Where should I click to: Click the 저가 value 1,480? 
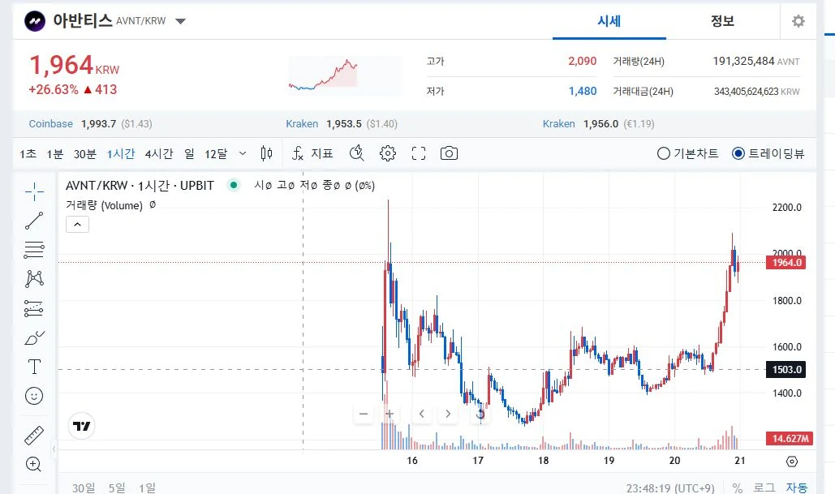point(583,91)
